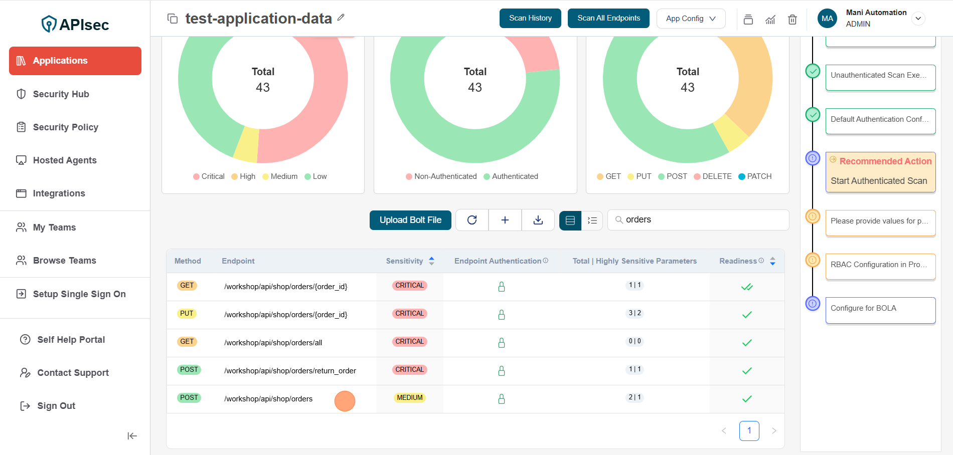Go to Hosted Agents in the sidebar
The height and width of the screenshot is (455, 953).
[x=65, y=160]
